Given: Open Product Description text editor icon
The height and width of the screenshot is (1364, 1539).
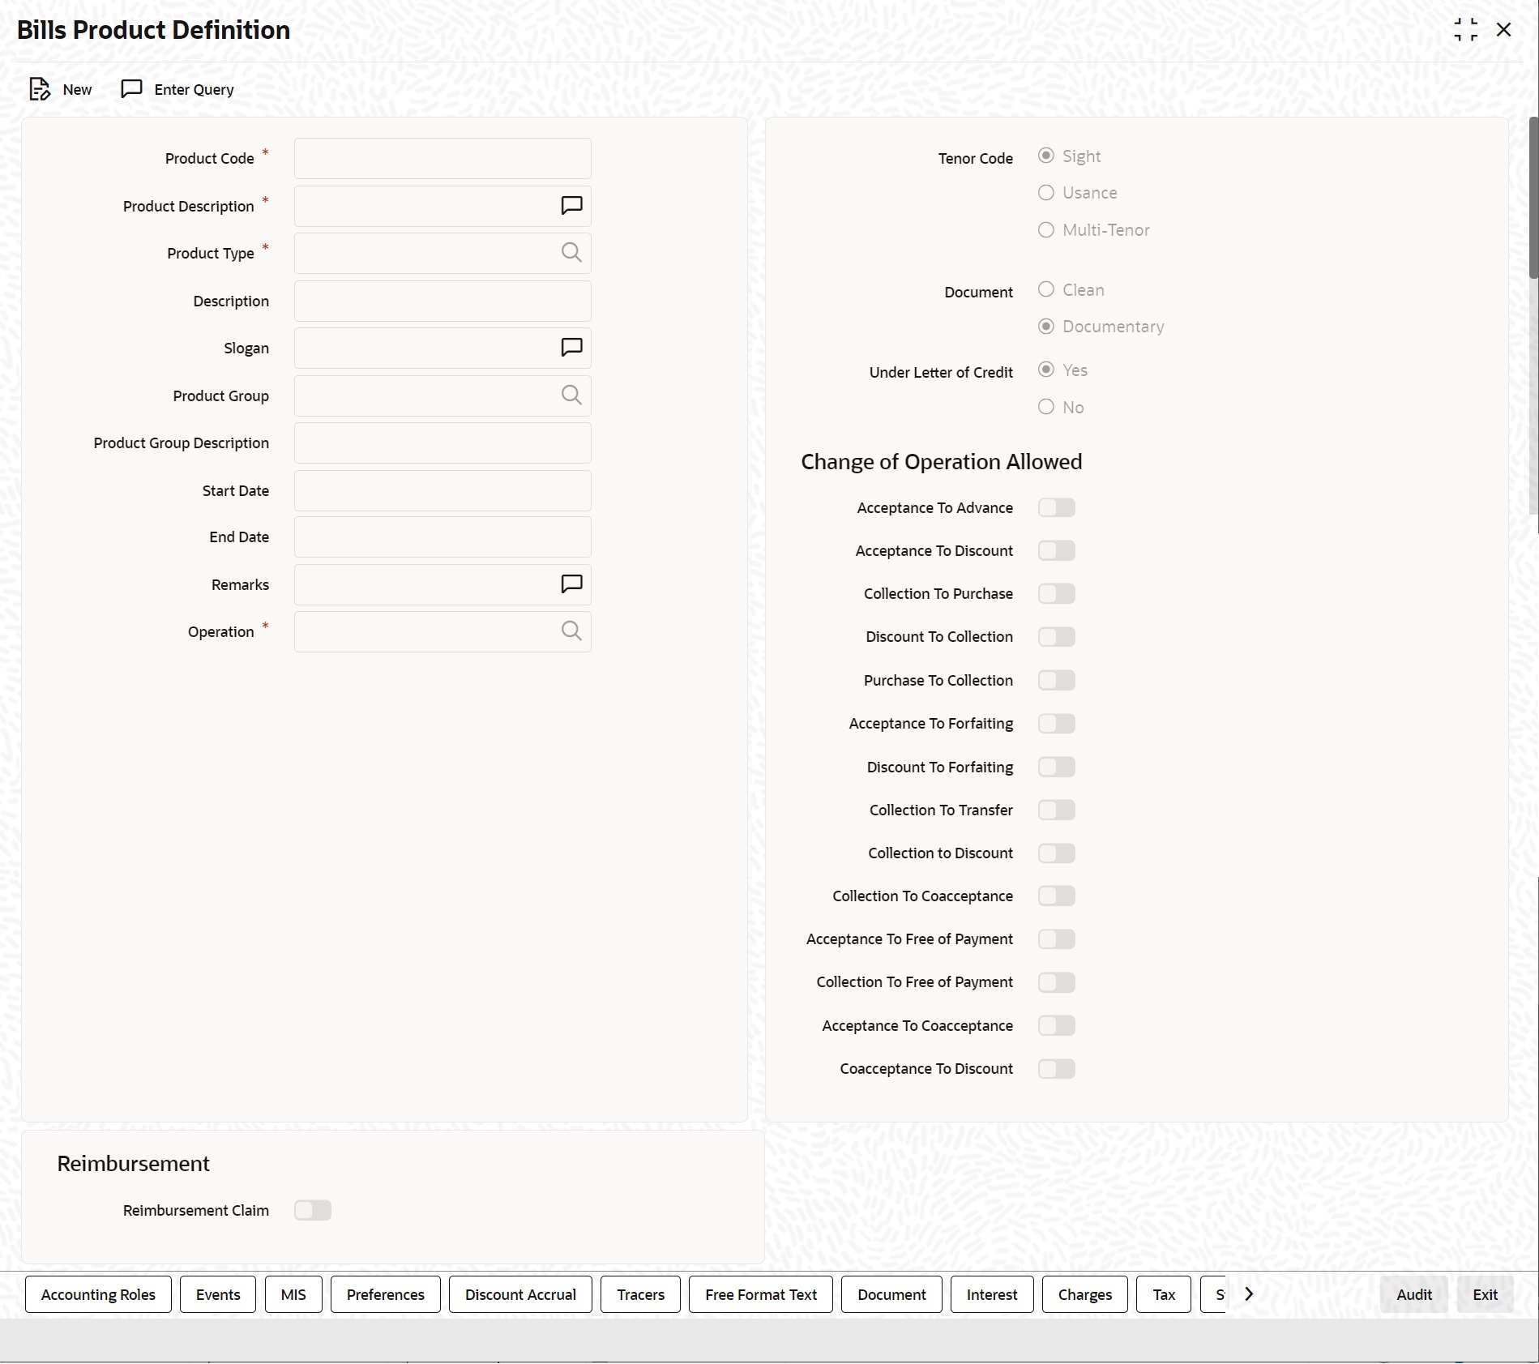Looking at the screenshot, I should pos(571,206).
